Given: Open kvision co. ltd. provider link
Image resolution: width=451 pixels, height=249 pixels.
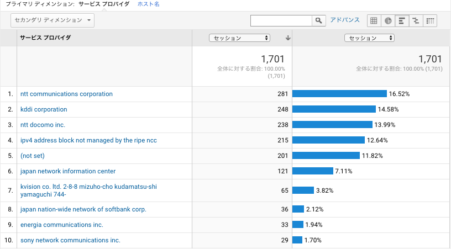Looking at the screenshot, I should 88,190.
